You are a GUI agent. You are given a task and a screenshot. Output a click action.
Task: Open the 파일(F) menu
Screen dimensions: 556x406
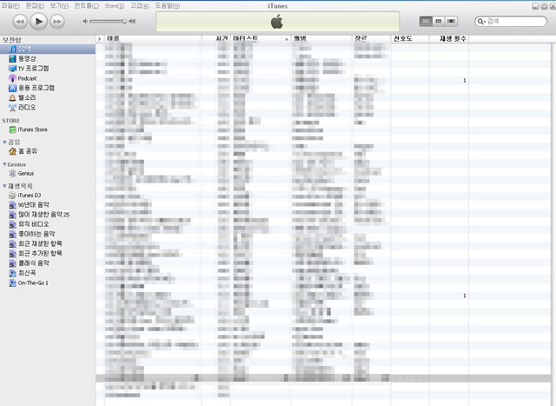[10, 6]
